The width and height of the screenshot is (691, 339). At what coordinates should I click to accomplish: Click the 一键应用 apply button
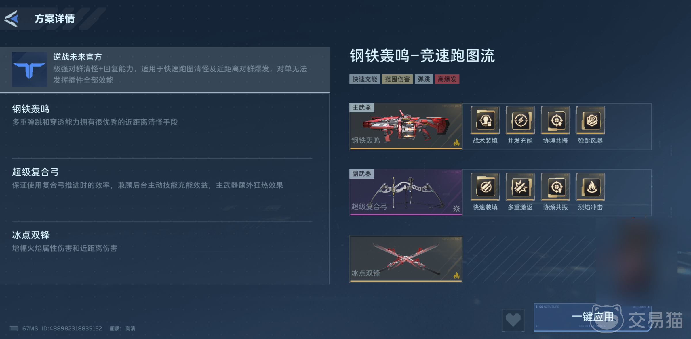tap(592, 317)
